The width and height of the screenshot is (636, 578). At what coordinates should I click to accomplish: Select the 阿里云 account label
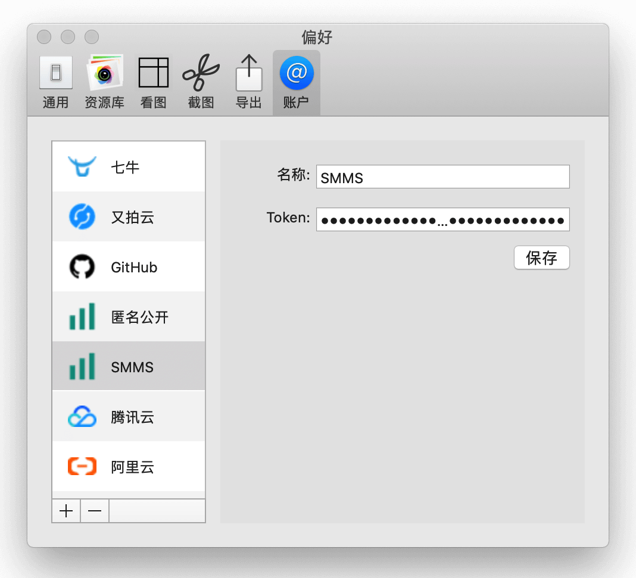133,467
